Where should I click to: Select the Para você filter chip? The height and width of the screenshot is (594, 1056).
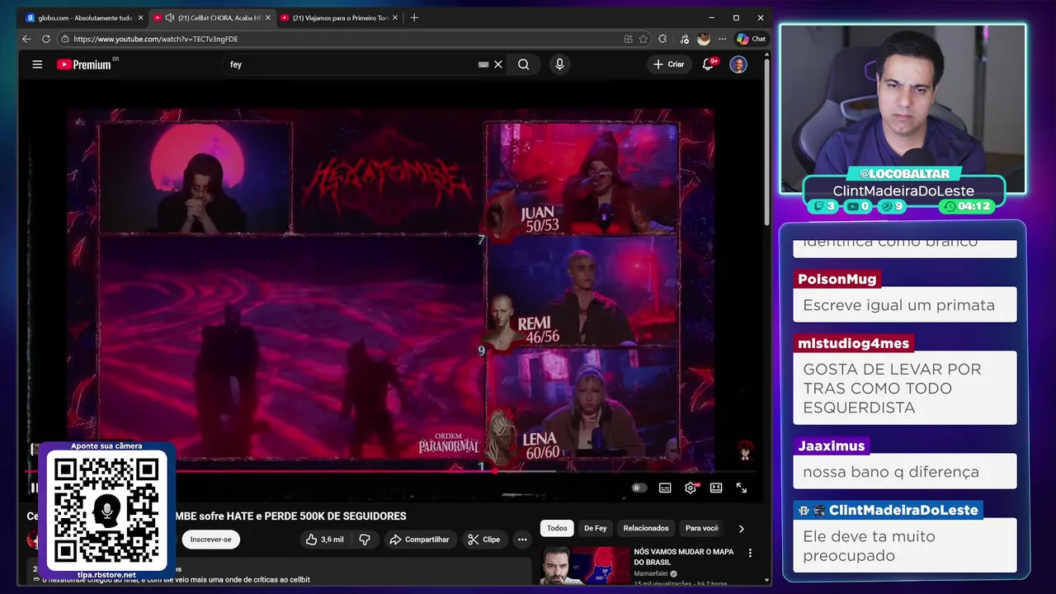[x=702, y=528]
